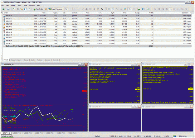Viewport: 195px width, 138px height.
Task: Toggle the Navigator panel icon
Action: click(x=22, y=9)
